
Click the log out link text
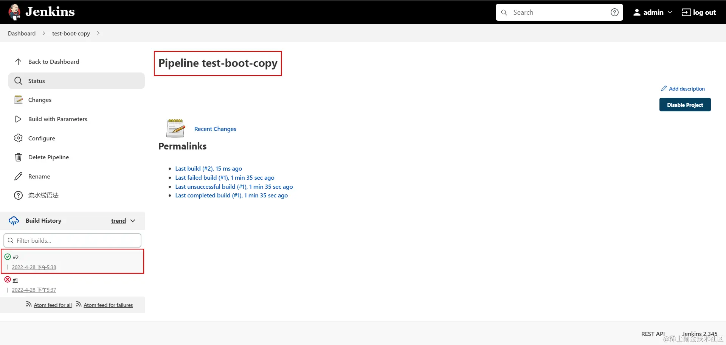coord(704,12)
